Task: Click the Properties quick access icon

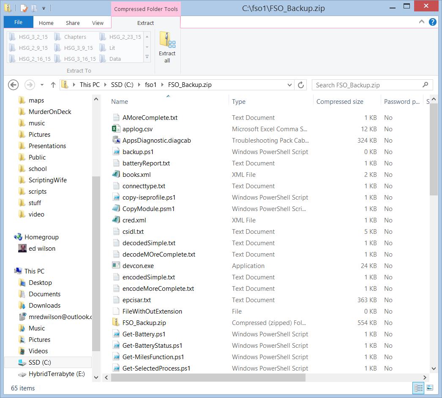Action: (x=24, y=8)
